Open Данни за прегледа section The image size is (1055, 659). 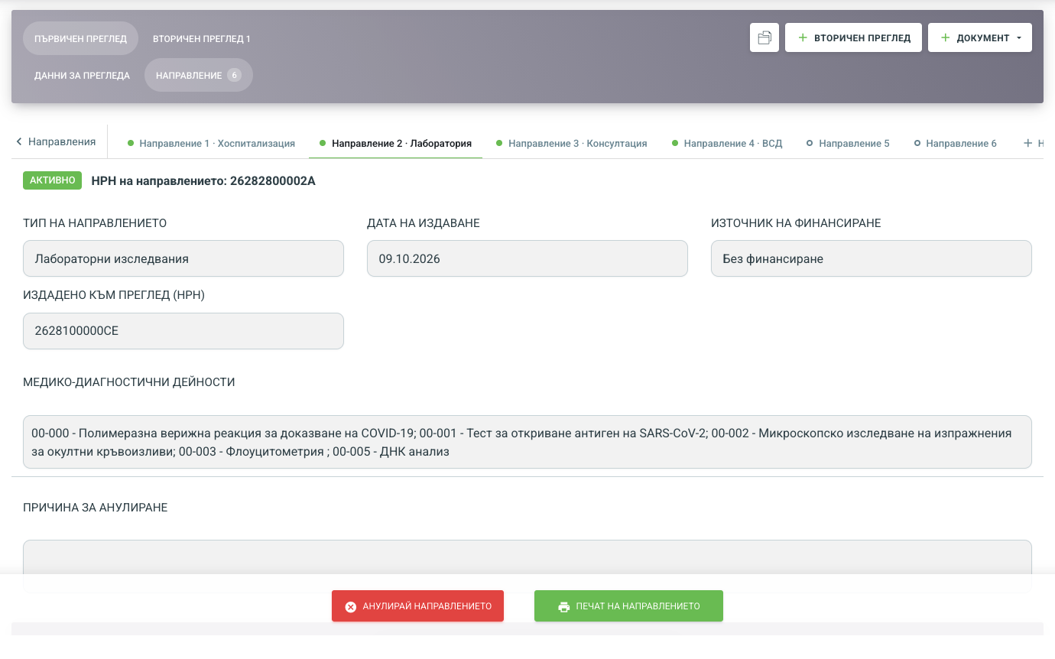tap(82, 75)
